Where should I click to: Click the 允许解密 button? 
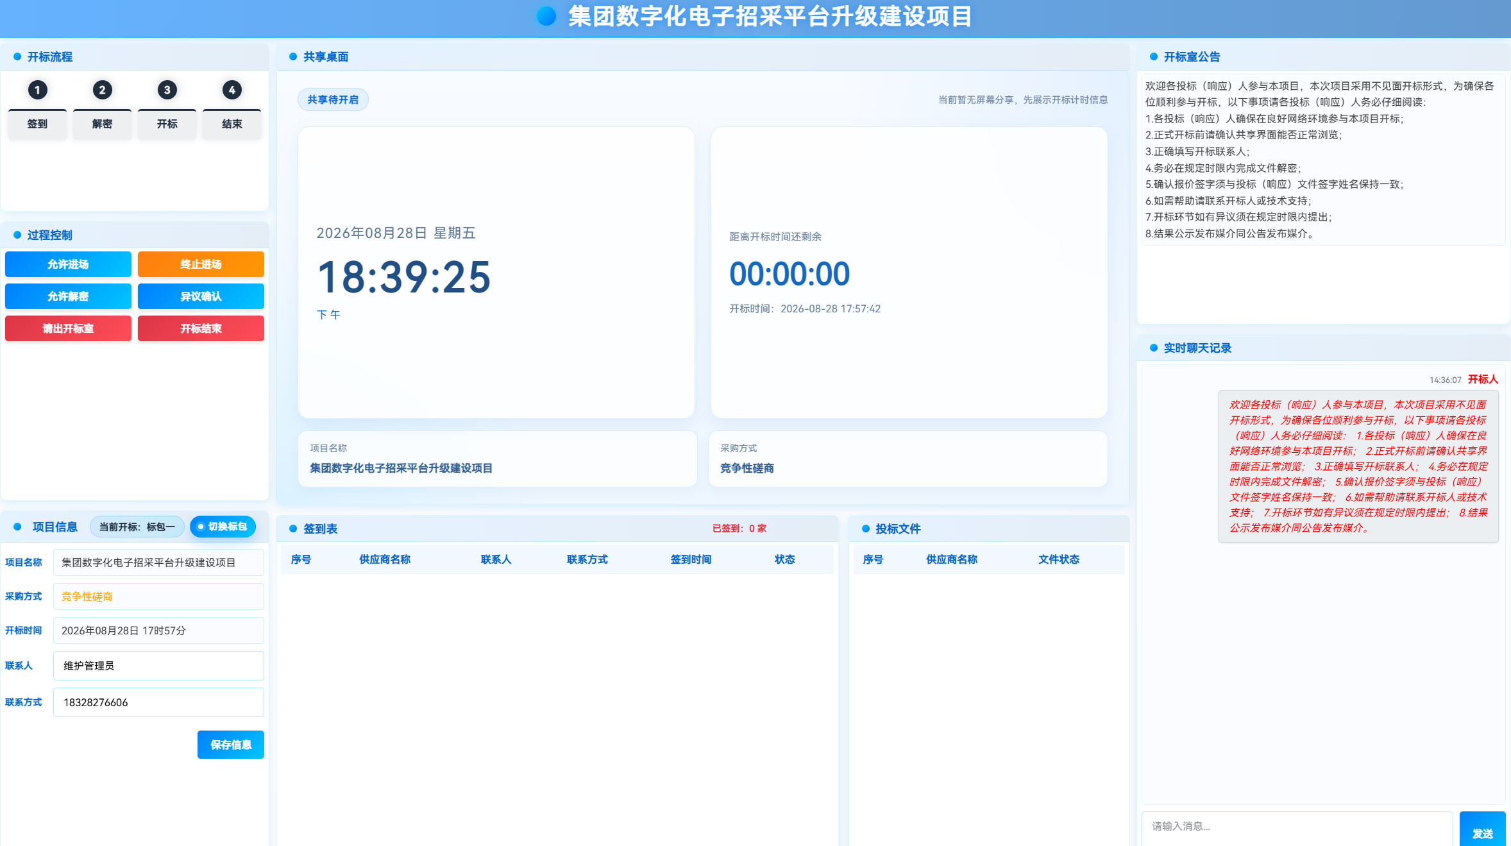click(68, 296)
